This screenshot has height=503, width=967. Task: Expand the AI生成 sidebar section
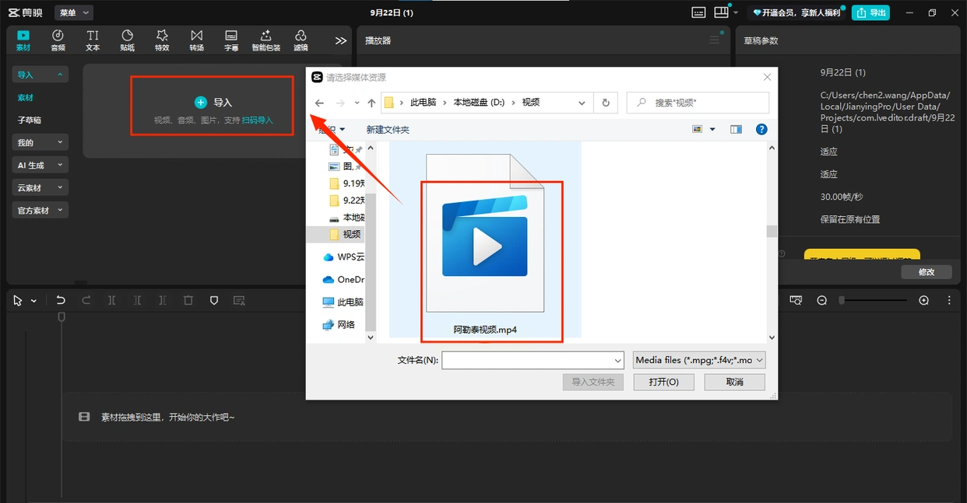click(x=40, y=165)
